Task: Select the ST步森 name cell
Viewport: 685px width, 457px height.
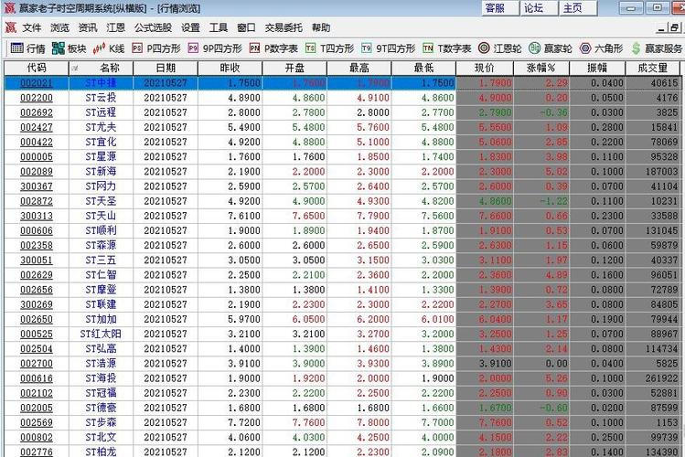Action: [101, 422]
